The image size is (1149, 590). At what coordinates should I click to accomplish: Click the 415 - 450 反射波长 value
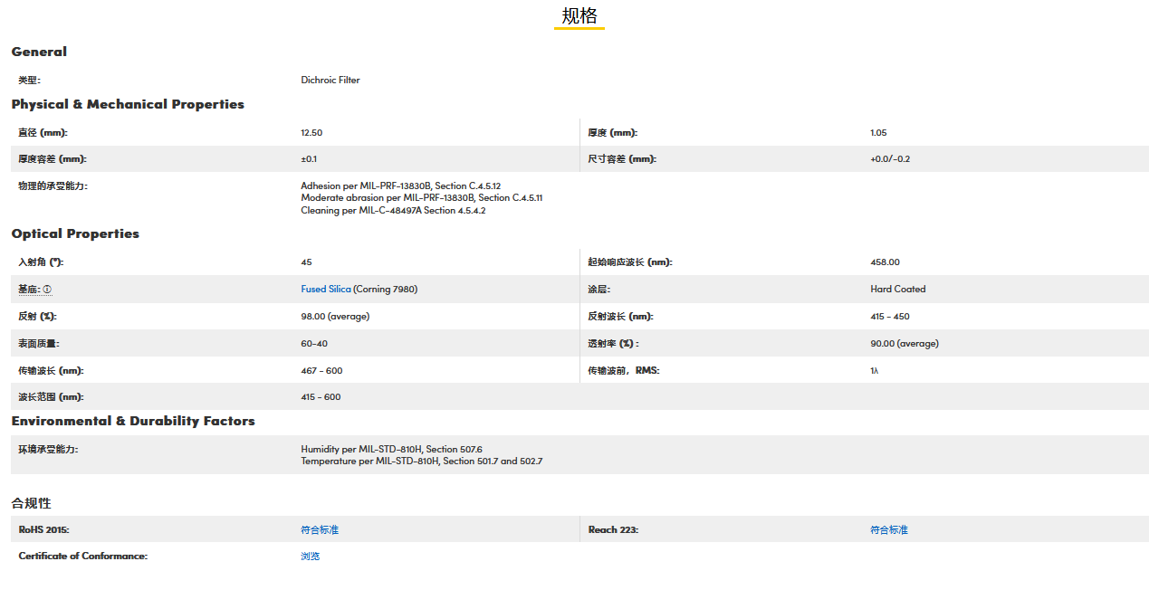[x=889, y=317]
